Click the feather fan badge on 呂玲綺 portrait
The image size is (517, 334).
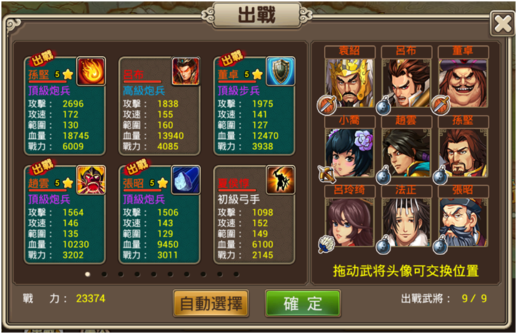click(x=326, y=244)
